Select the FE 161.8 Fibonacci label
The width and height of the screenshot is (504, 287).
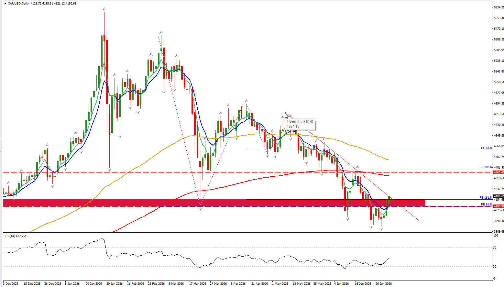486,198
